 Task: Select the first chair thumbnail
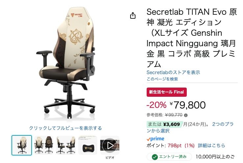(22, 145)
